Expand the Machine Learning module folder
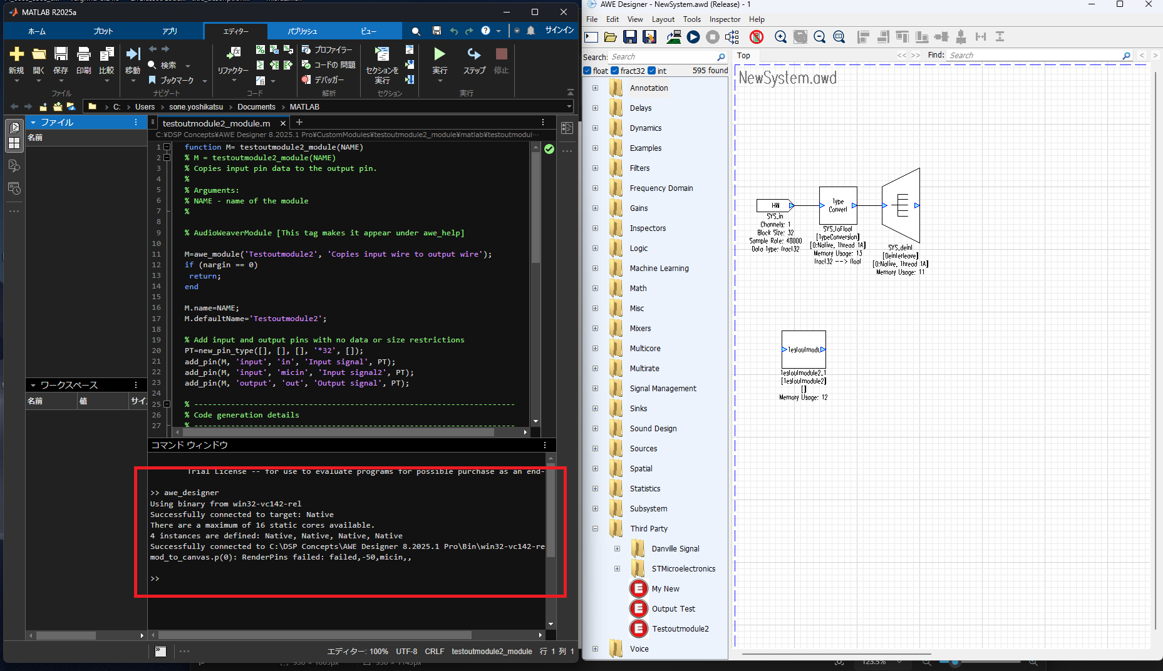This screenshot has height=671, width=1163. pos(595,269)
